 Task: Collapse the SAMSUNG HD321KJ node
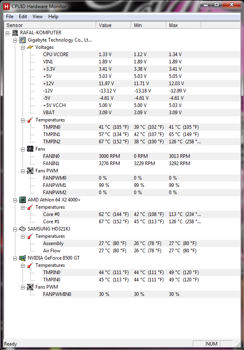(15, 229)
